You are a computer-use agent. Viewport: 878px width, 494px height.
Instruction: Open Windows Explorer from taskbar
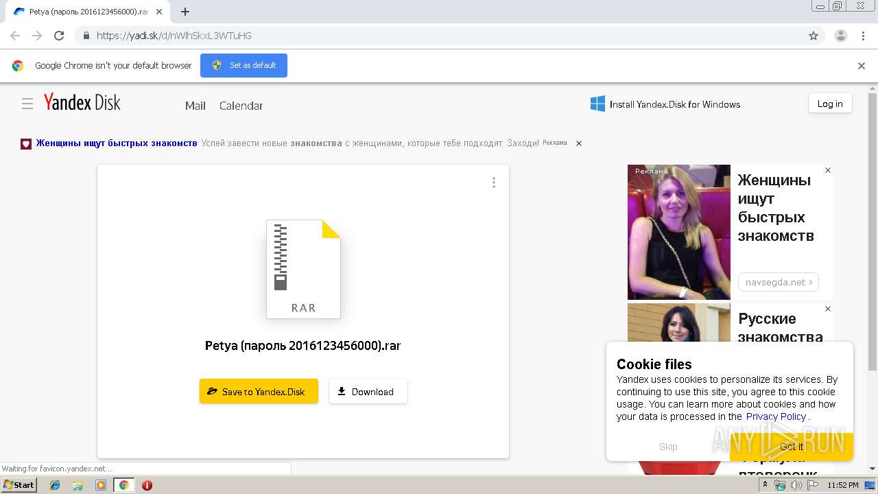(x=78, y=485)
